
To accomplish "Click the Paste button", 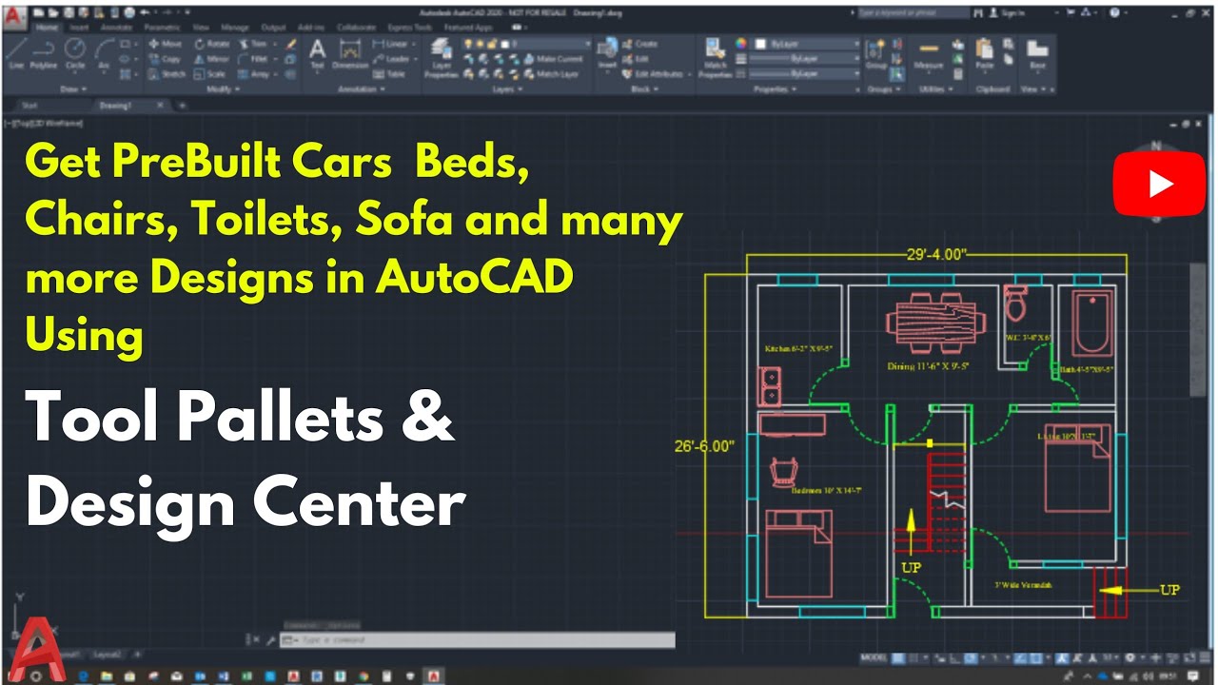I will [985, 54].
